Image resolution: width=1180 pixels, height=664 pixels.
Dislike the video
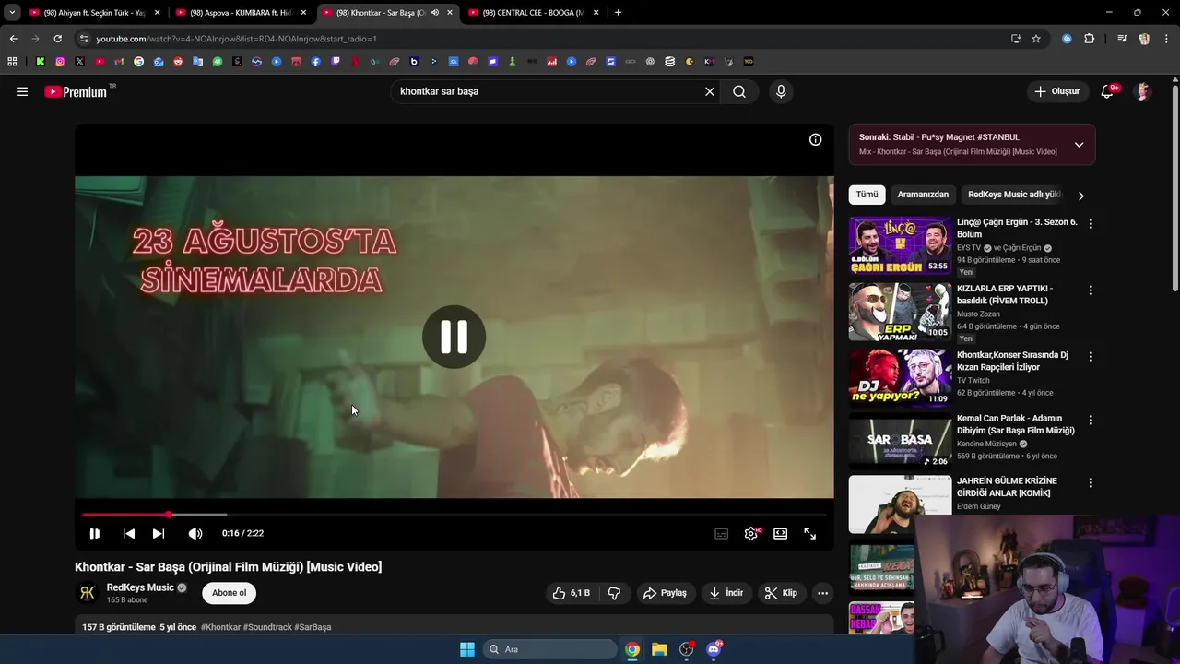click(x=614, y=593)
